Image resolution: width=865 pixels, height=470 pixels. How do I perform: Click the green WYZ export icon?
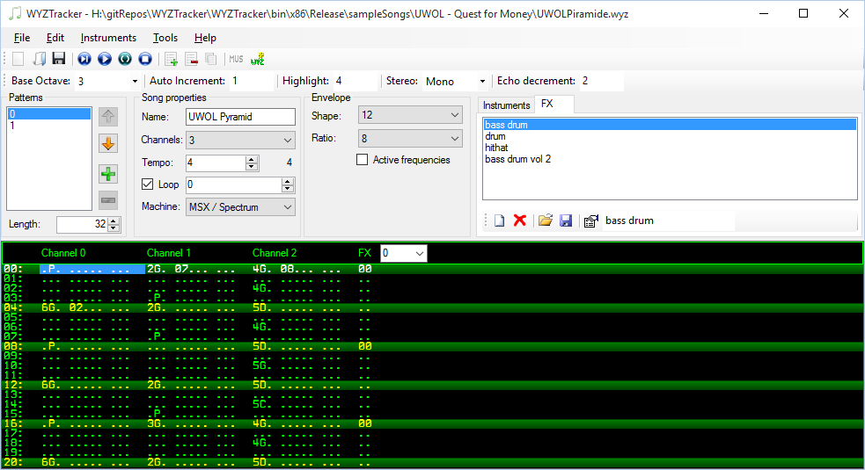(x=258, y=59)
